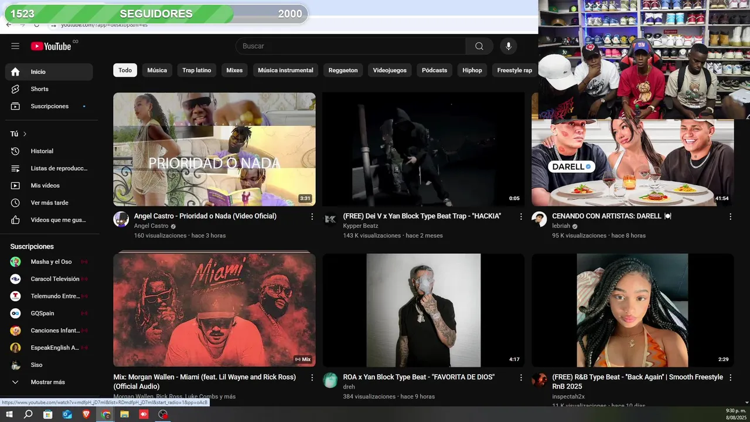Screen dimensions: 750x422
Task: Select the Todo filter chip
Action: point(125,70)
